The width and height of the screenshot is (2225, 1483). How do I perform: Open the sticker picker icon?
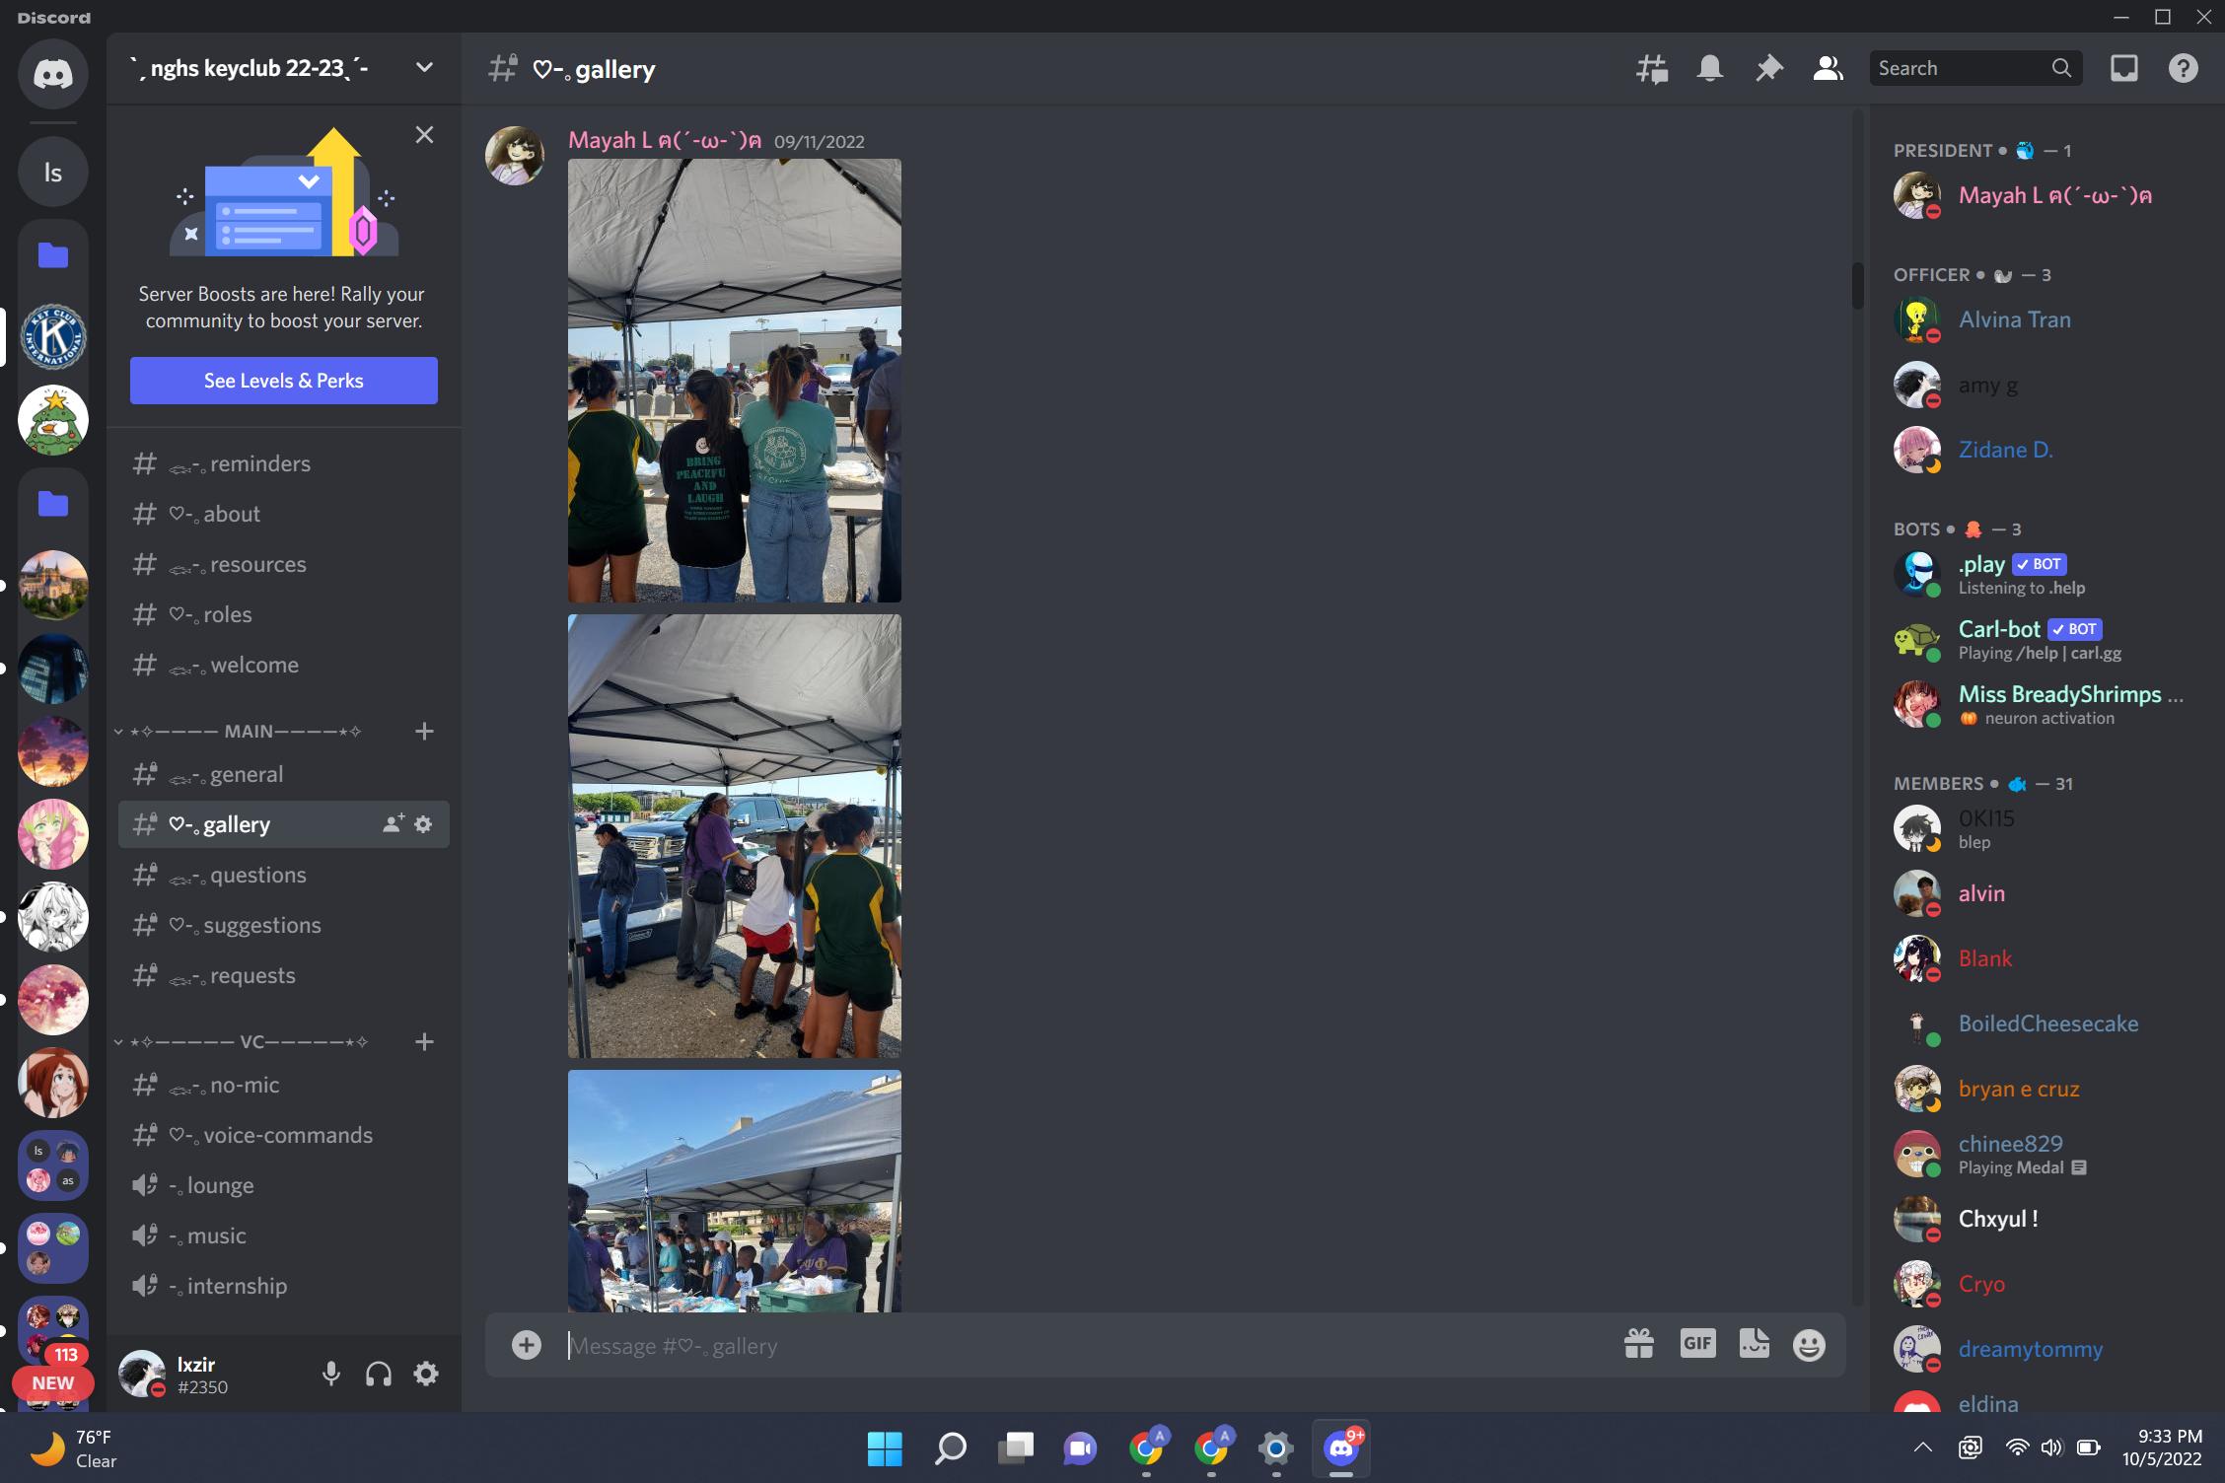click(1754, 1344)
